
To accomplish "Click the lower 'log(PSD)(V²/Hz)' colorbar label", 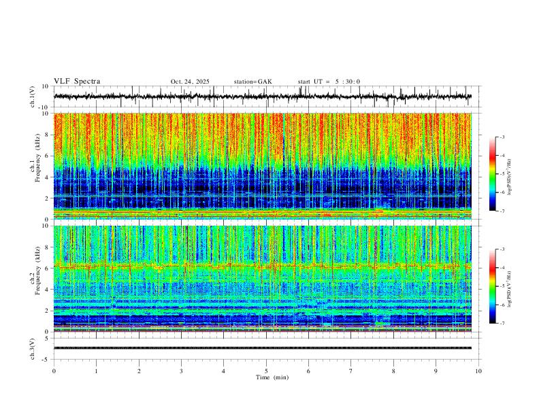I will 510,290.
